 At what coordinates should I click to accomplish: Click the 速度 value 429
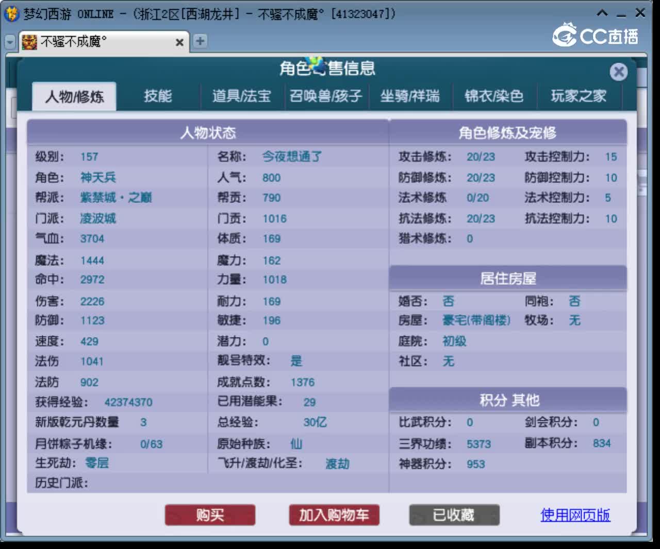tap(89, 341)
